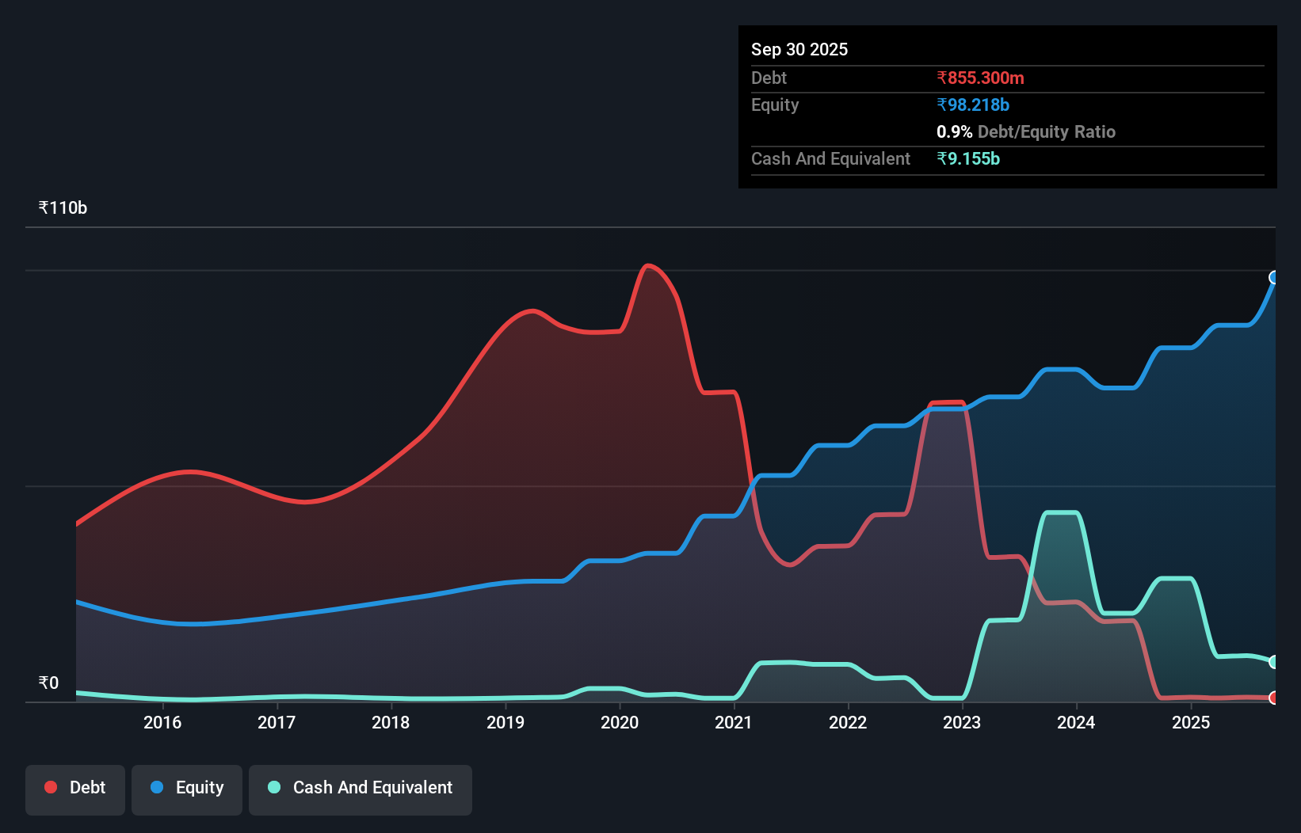Click the ₹0 y-axis label

pyautogui.click(x=48, y=683)
